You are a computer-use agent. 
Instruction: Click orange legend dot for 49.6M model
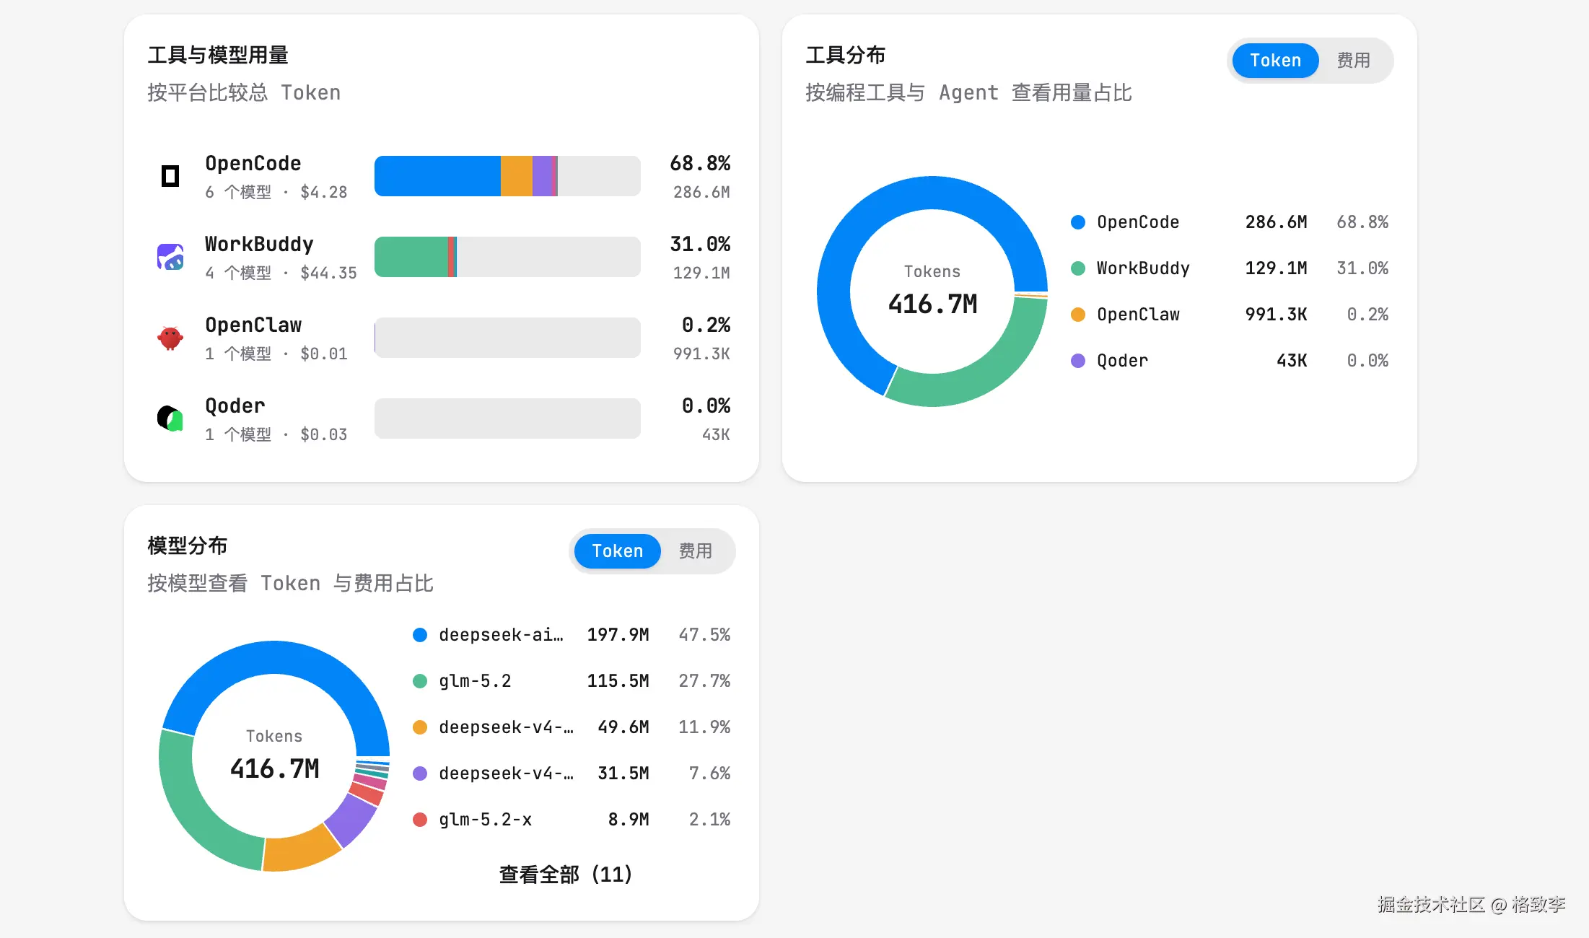(x=420, y=727)
